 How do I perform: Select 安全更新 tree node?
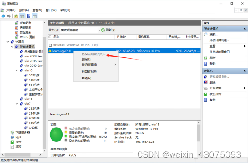point(26,32)
